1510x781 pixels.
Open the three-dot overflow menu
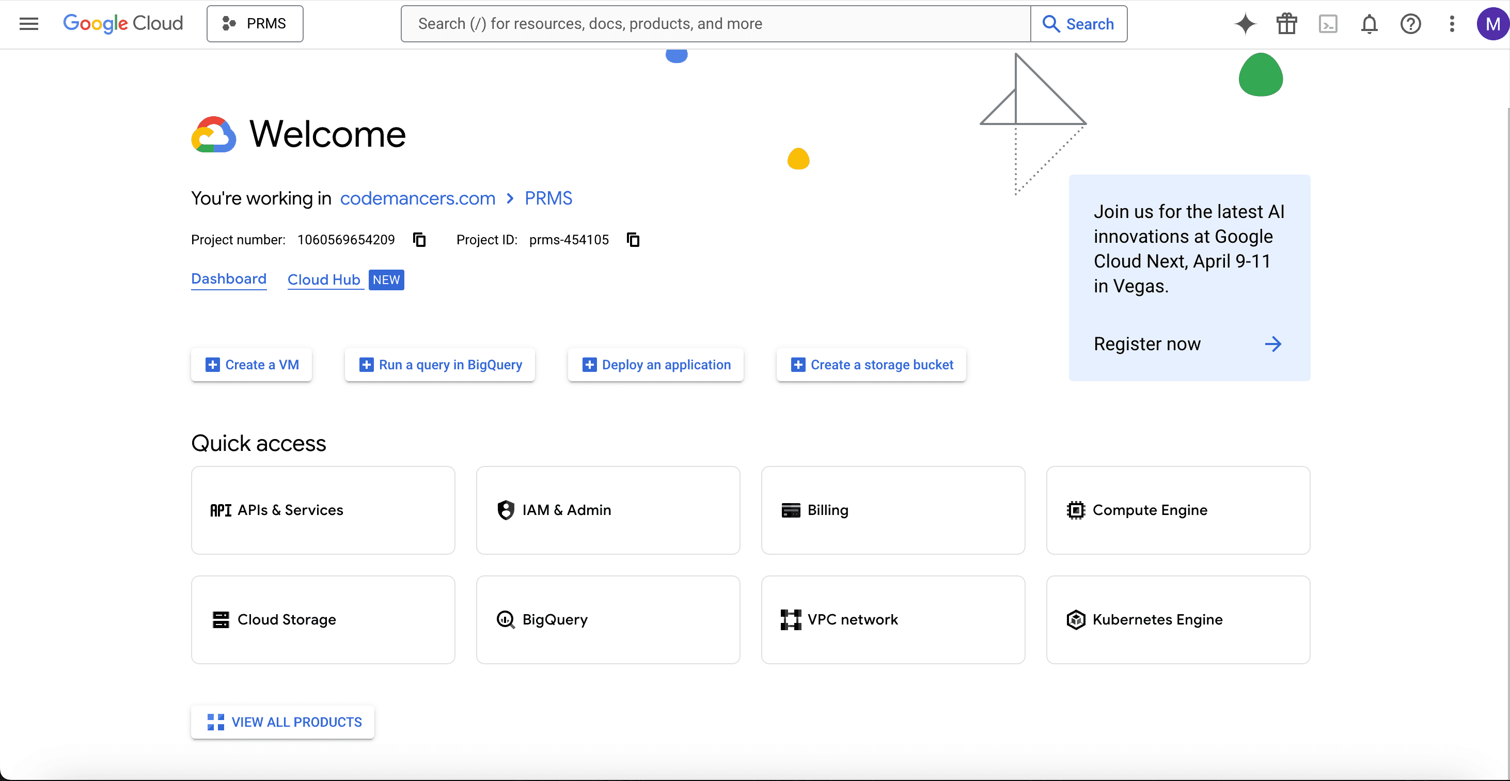point(1452,23)
